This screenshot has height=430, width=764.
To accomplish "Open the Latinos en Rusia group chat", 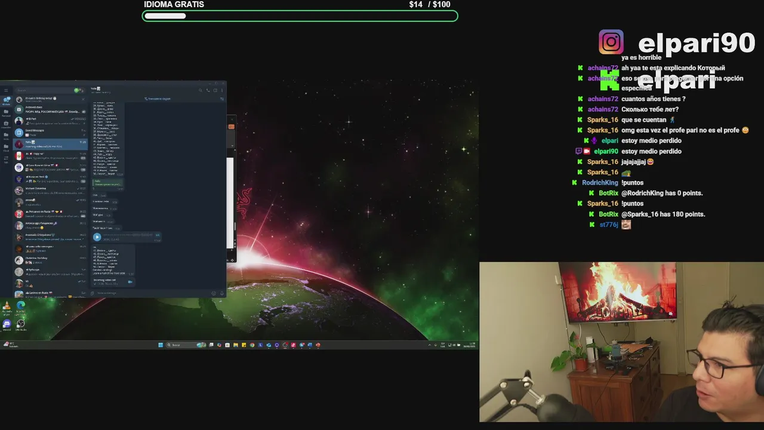I will pyautogui.click(x=50, y=294).
